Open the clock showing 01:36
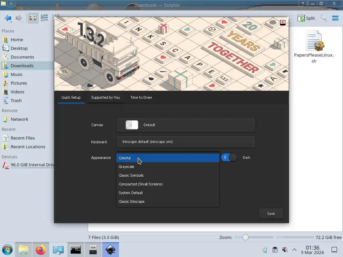 [x=313, y=250]
